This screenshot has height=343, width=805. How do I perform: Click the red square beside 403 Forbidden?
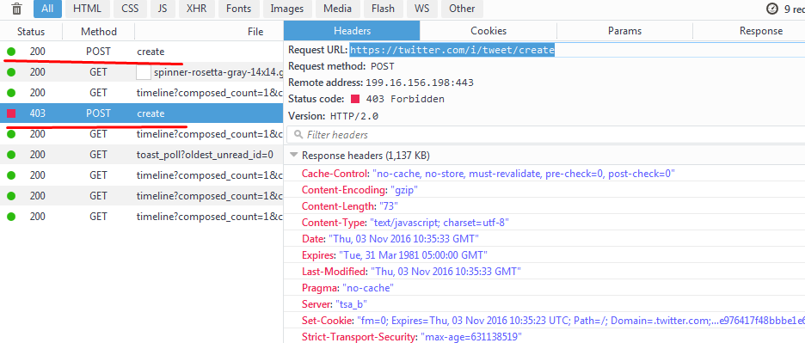(x=355, y=99)
